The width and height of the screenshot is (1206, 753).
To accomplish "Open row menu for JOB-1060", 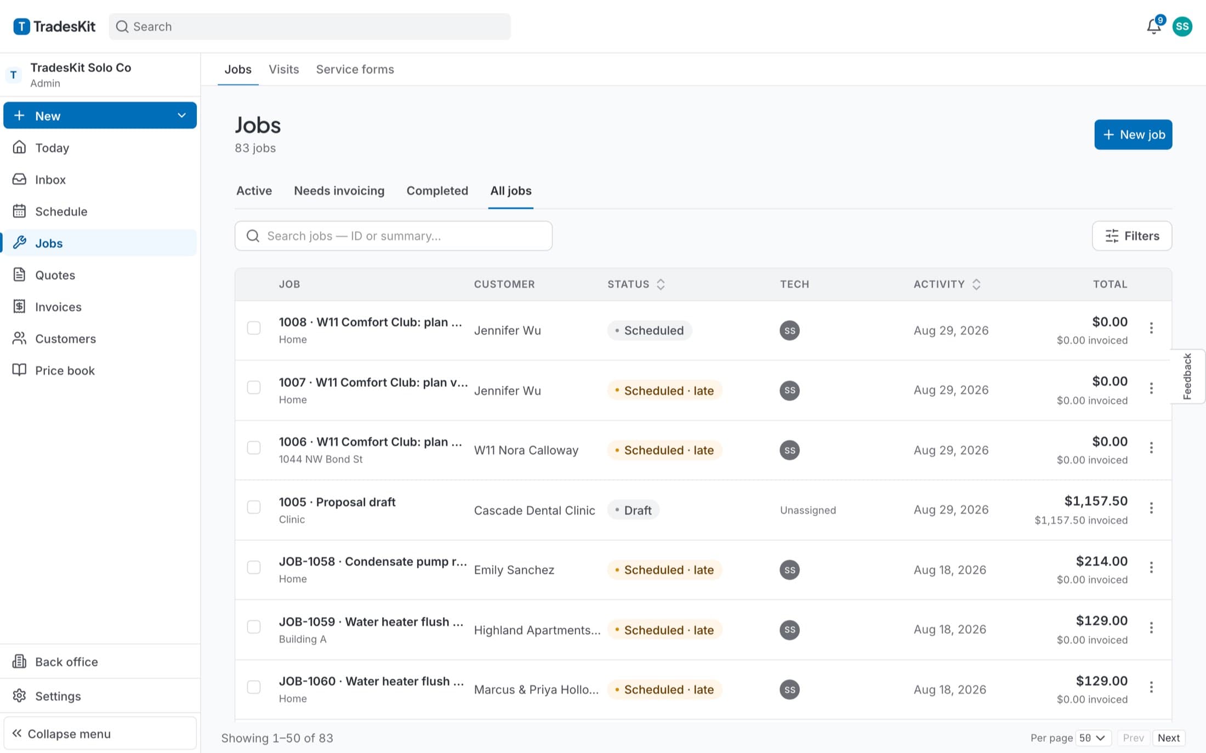I will [x=1151, y=687].
